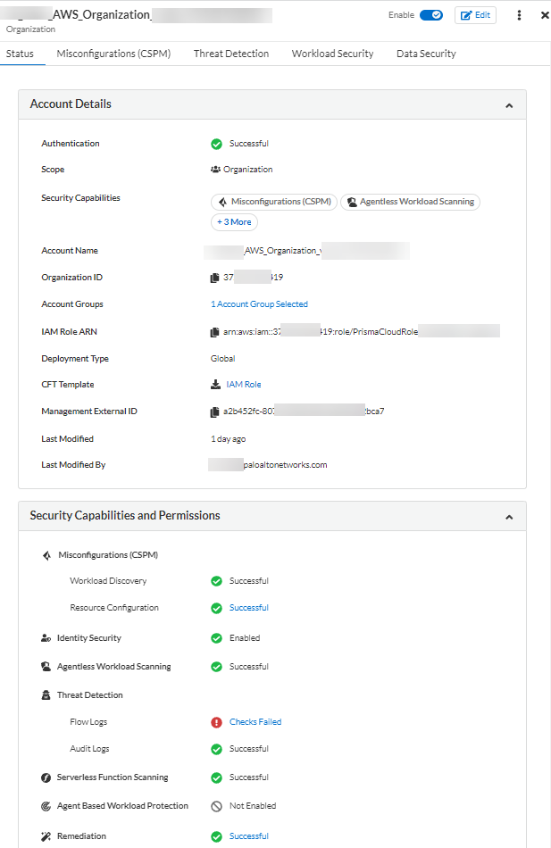
Task: Click Serverless Function Scanning status check icon
Action: (x=216, y=777)
